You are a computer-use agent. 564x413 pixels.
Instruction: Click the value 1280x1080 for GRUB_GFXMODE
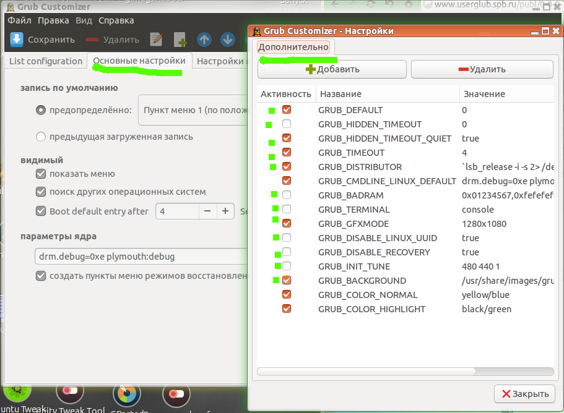(x=484, y=224)
